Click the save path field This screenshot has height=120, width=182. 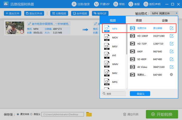coord(62,114)
